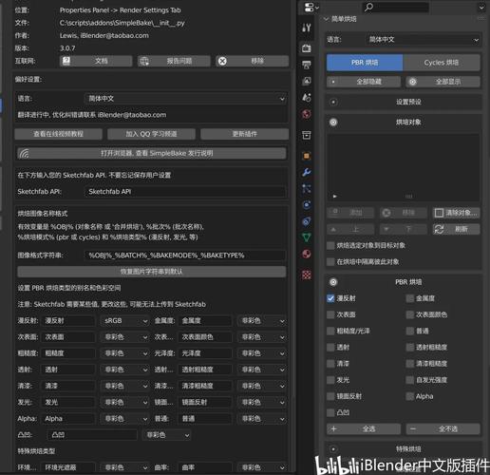Click the properties panel search field
This screenshot has height=475, width=490.
(x=396, y=8)
